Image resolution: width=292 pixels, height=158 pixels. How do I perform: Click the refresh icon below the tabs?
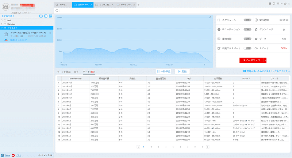(57, 11)
